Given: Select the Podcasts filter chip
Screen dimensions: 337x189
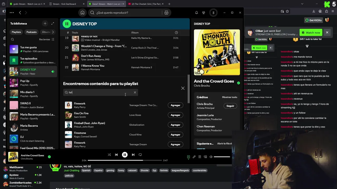Looking at the screenshot, I should pyautogui.click(x=31, y=32).
